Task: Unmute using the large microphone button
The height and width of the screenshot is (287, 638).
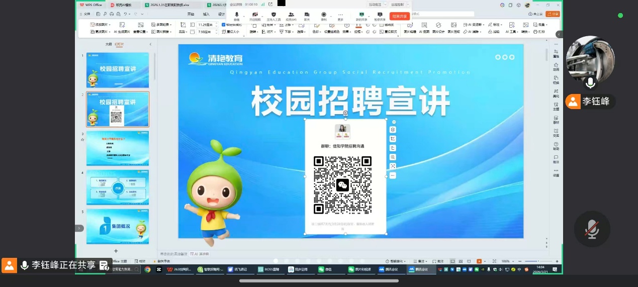Action: [x=592, y=229]
